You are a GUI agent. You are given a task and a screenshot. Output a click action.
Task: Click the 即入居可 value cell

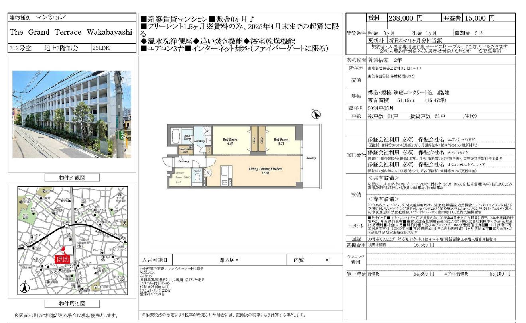[x=230, y=260]
